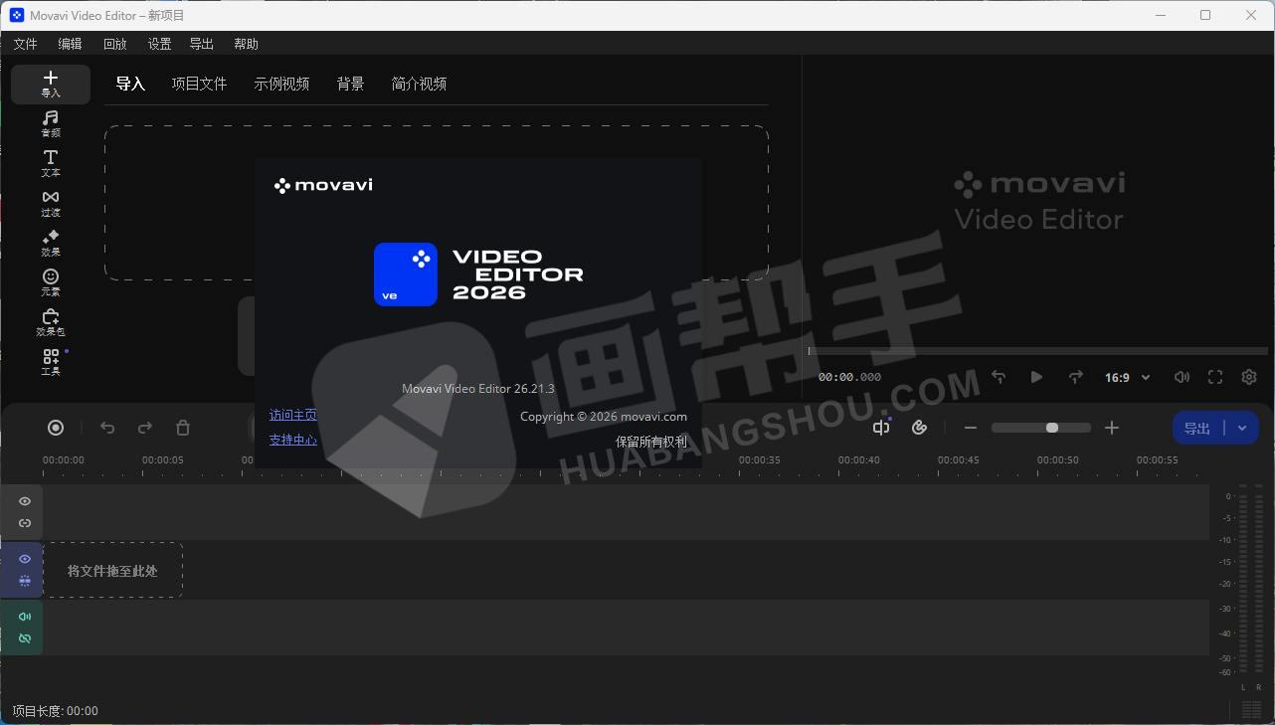Toggle the icon below the eye on main video track
This screenshot has width=1275, height=725.
tap(25, 581)
